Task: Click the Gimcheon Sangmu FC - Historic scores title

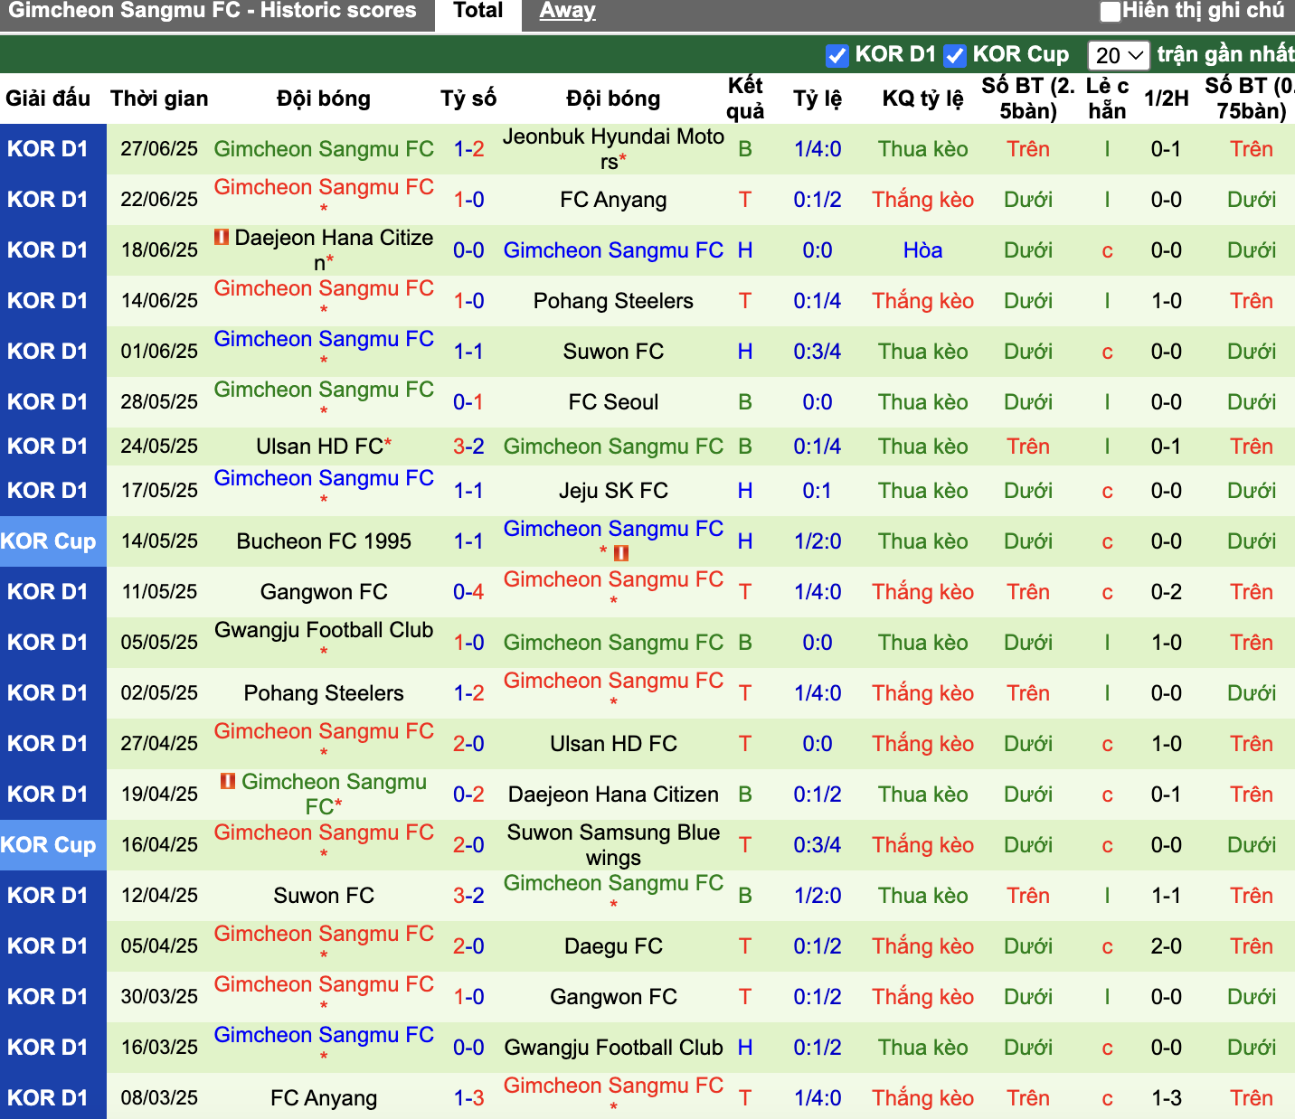Action: (x=212, y=11)
